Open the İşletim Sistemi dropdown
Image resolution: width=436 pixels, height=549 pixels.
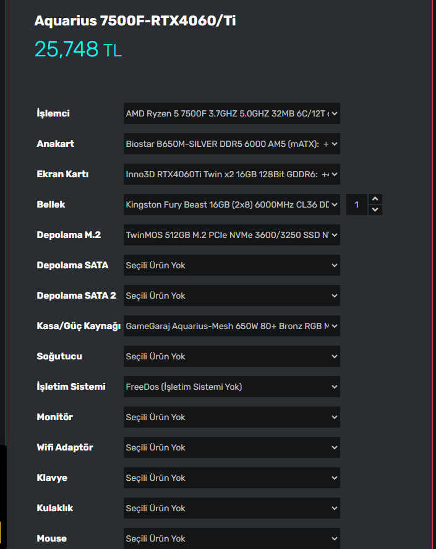[x=232, y=387]
